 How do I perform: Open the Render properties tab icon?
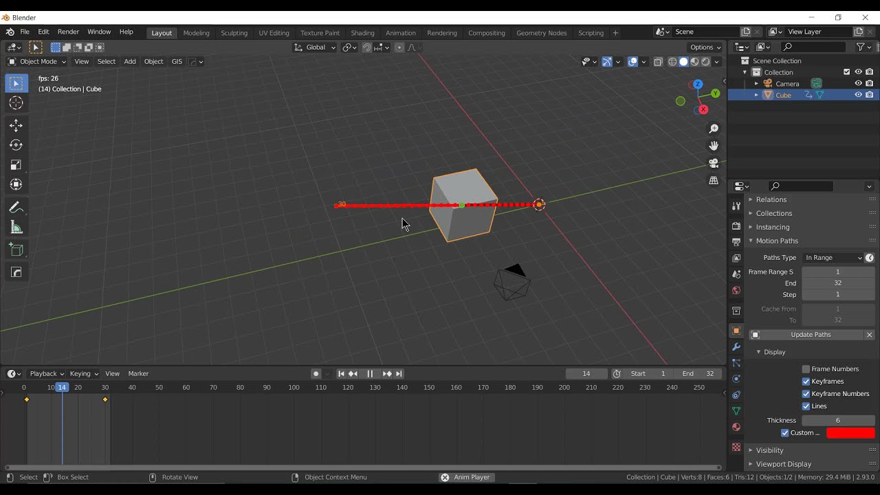736,225
